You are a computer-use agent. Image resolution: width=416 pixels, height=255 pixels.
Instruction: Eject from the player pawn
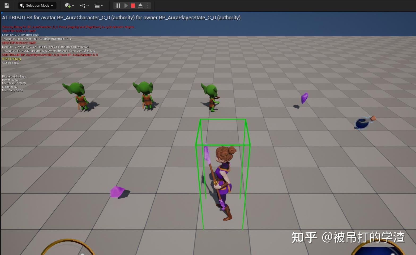[140, 5]
